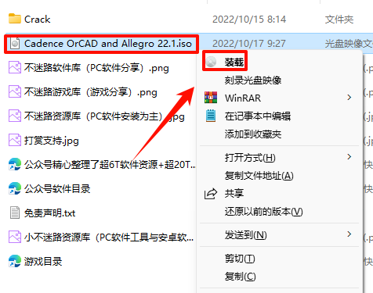
Task: Select file 小不迷路资源库（PC软件工具与安卓软
Action: 109,238
